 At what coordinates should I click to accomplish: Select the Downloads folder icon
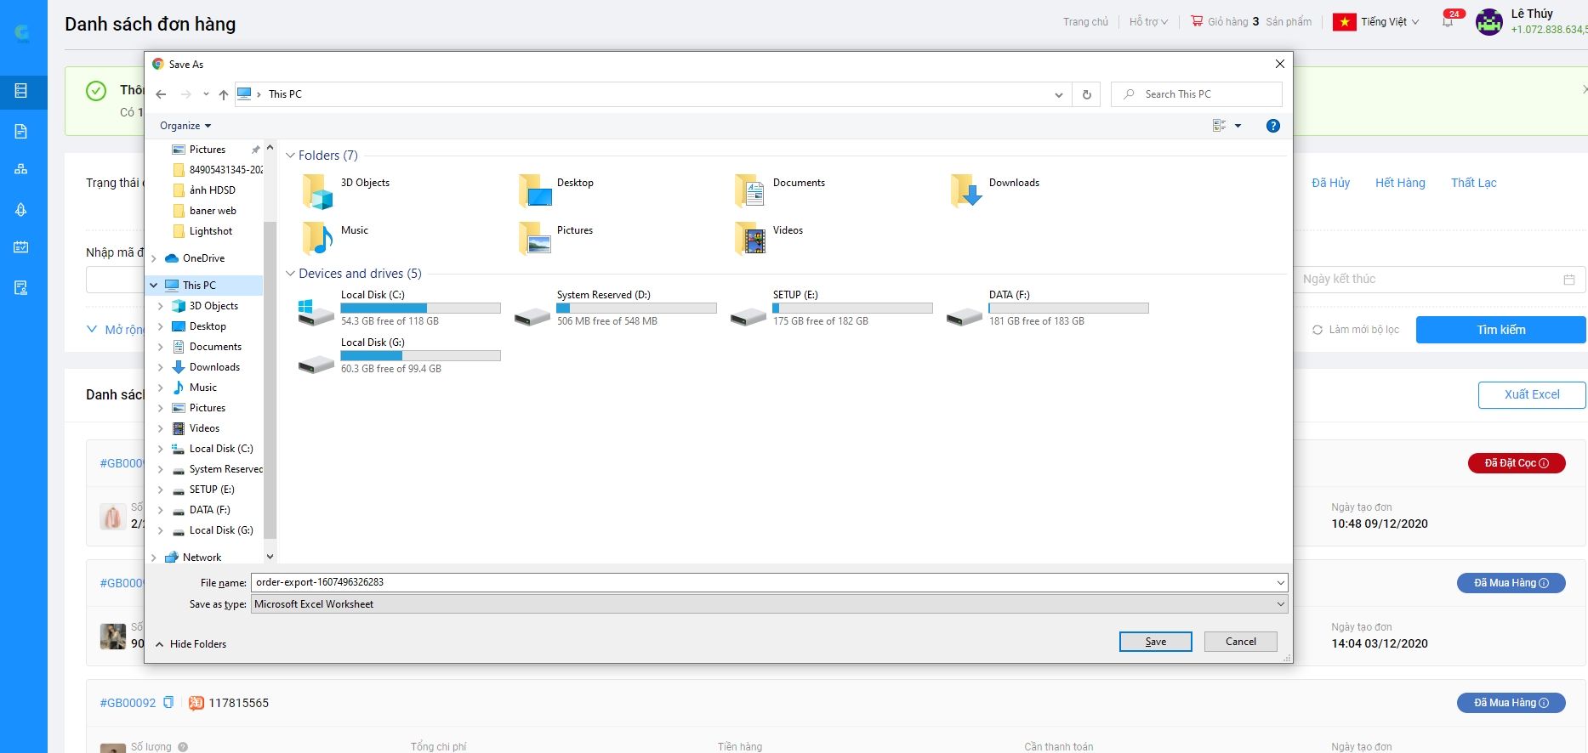(966, 190)
